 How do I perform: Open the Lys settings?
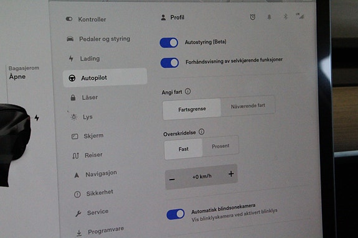(82, 117)
